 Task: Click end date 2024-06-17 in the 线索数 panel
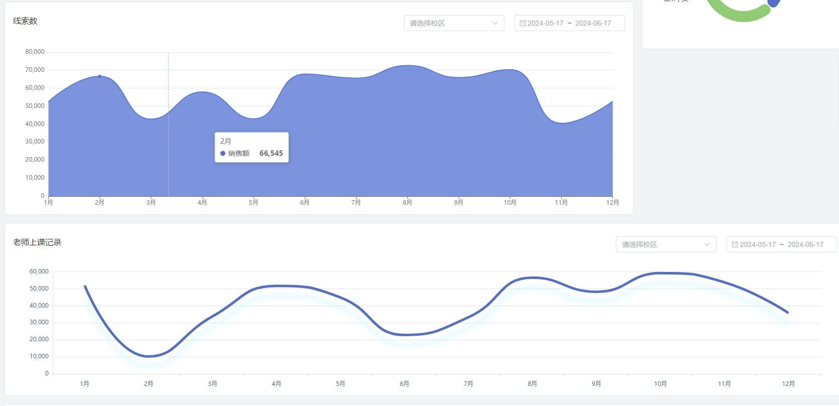point(593,24)
